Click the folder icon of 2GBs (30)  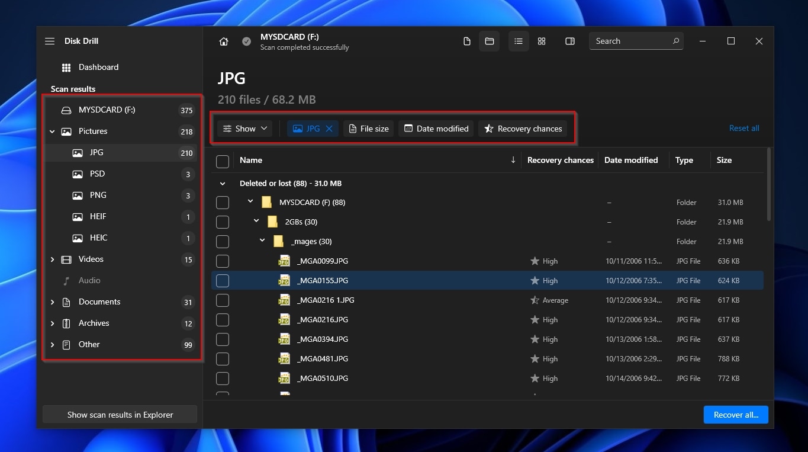272,222
